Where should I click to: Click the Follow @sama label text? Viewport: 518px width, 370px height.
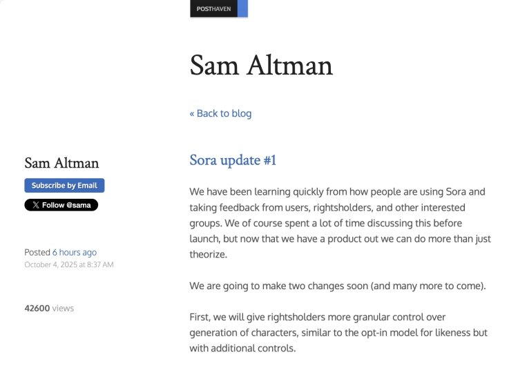[66, 205]
